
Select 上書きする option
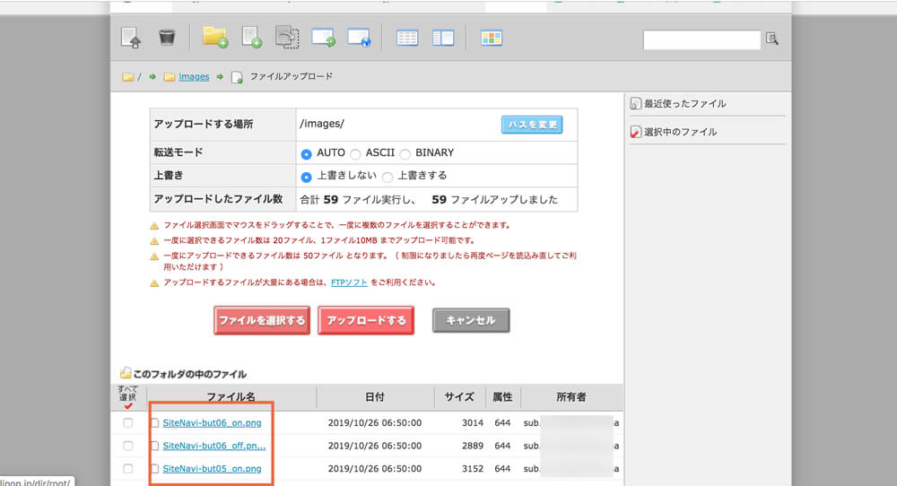tap(388, 177)
